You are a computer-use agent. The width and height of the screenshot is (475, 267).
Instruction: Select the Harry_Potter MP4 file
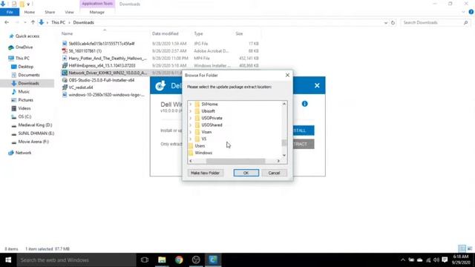click(107, 58)
